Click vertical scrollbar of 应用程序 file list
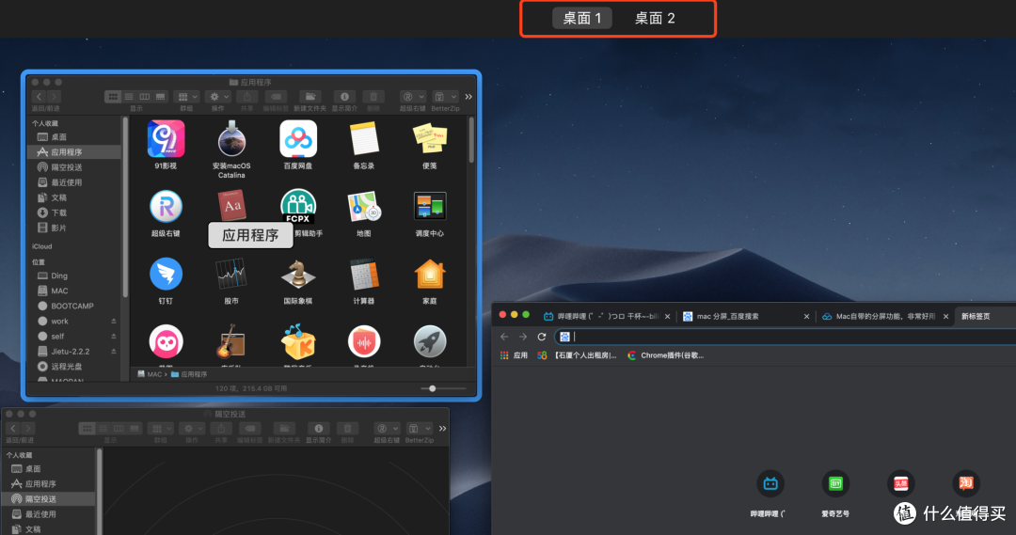1016x535 pixels. (x=471, y=140)
